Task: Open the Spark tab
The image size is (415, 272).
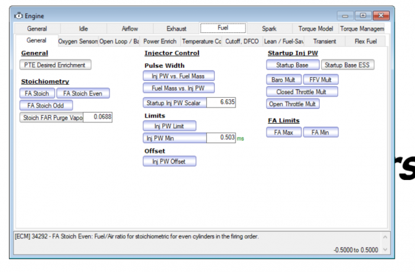Action: coord(269,28)
